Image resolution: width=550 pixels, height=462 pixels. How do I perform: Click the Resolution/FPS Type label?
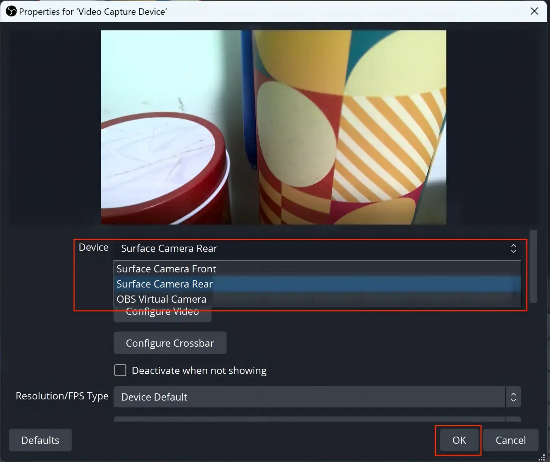[x=62, y=396]
